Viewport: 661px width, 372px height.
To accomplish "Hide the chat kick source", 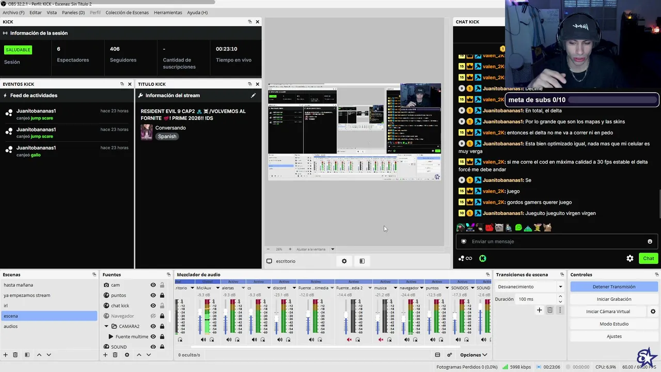I will [x=153, y=306].
